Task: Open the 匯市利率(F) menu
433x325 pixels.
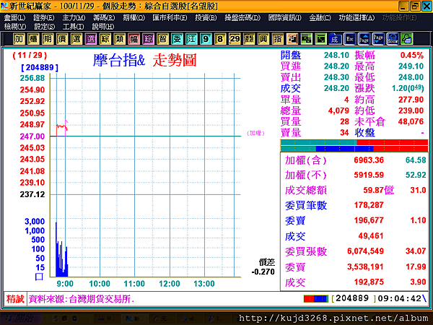Action: pos(170,18)
